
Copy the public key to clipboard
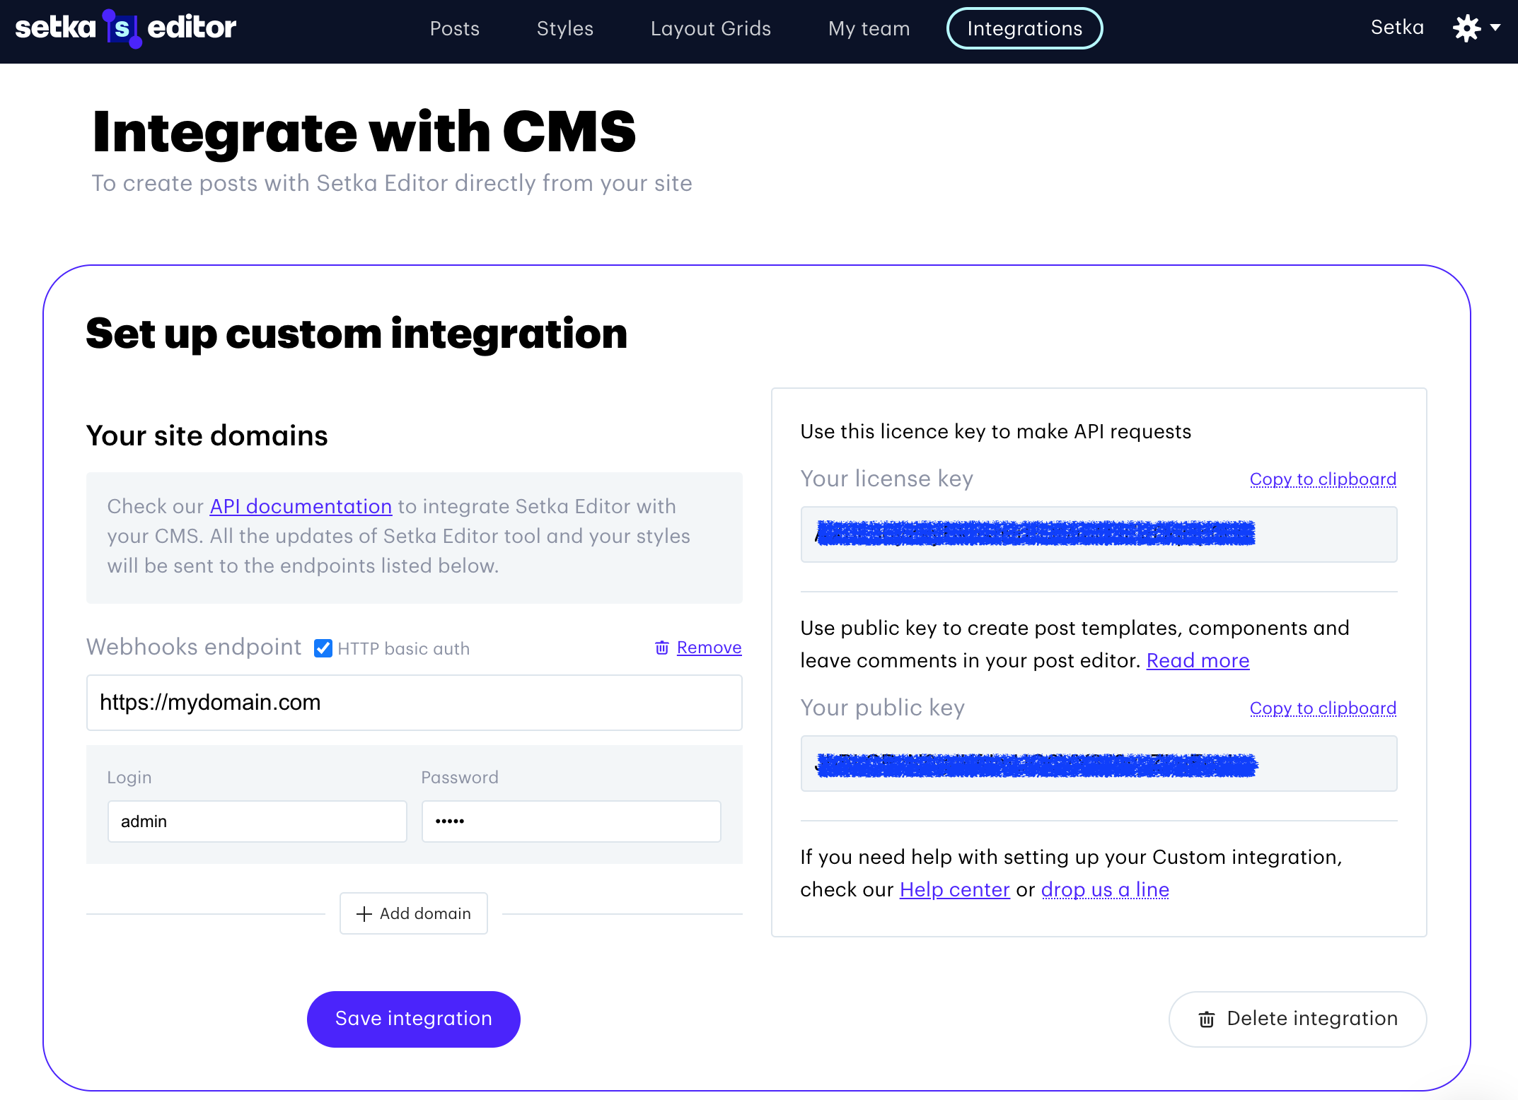1323,708
